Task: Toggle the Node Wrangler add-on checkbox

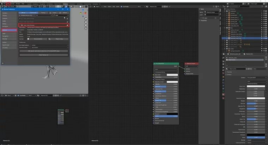Action: tap(22, 25)
